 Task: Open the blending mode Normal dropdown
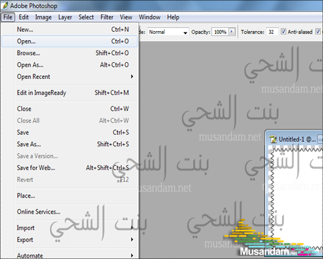coord(168,32)
